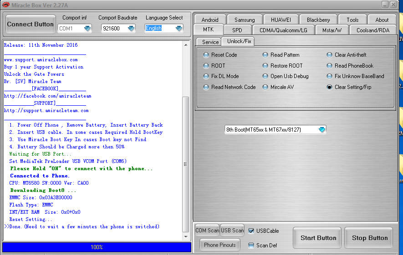Click the Miracle Box title bar logo icon

(x=5, y=5)
